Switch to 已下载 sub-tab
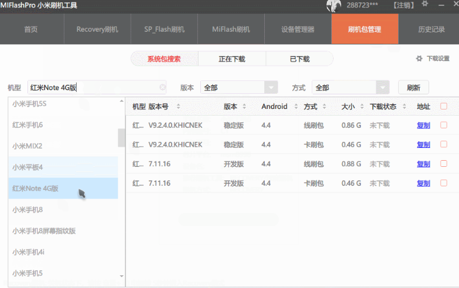The width and height of the screenshot is (459, 288). point(300,59)
